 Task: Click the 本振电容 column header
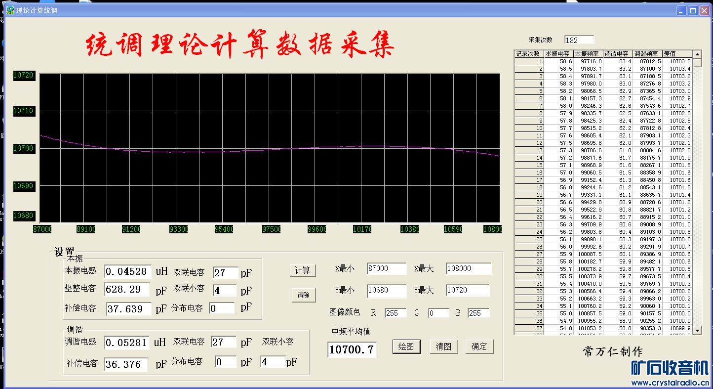point(558,54)
